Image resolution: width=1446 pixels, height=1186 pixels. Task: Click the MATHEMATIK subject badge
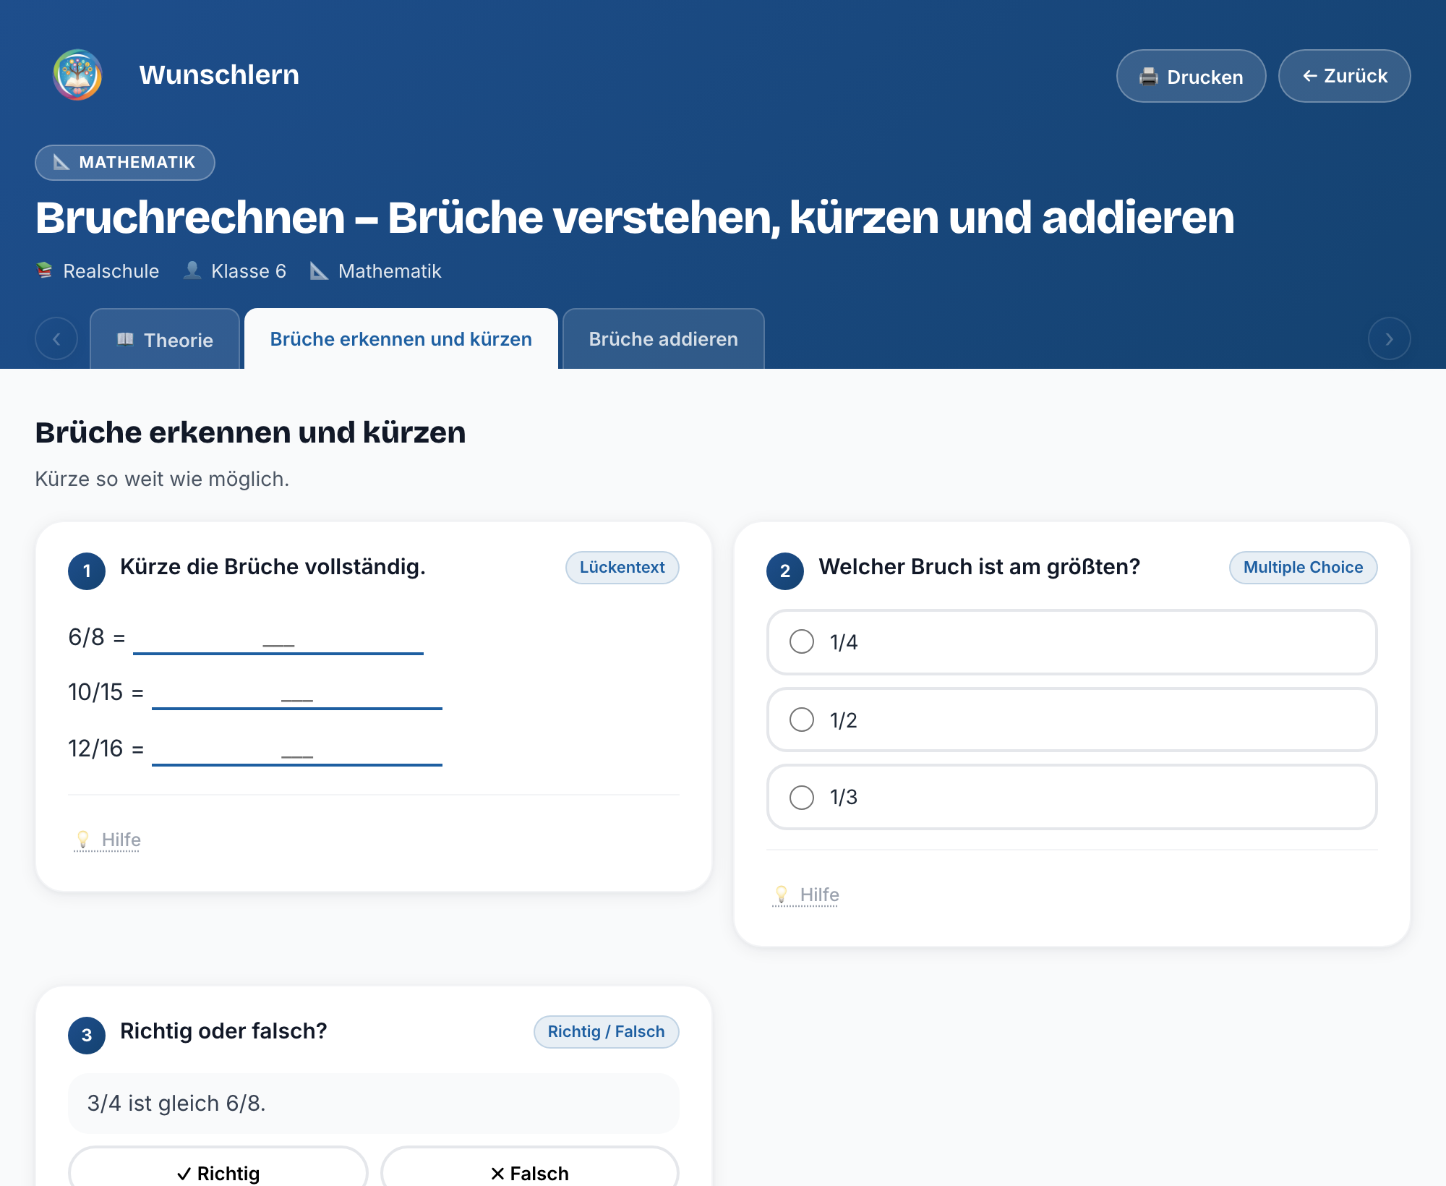[x=125, y=162]
